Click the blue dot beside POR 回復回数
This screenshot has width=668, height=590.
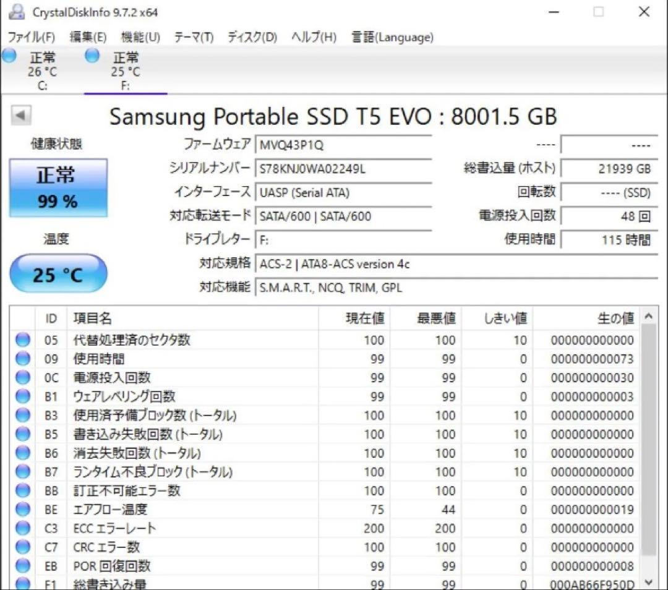tap(22, 566)
